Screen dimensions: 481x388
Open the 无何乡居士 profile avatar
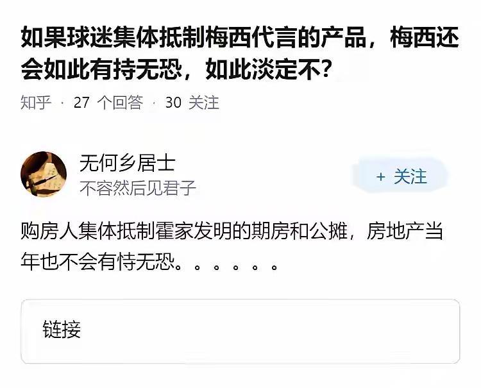[x=44, y=174]
